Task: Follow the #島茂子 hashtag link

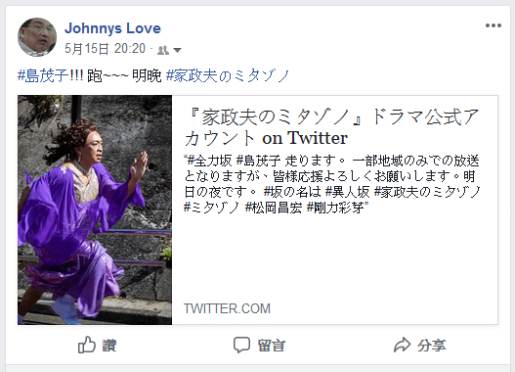Action: tap(43, 76)
